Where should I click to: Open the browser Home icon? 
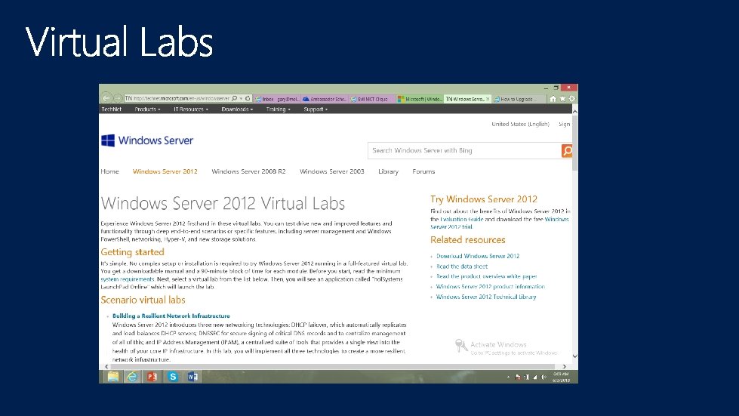pyautogui.click(x=553, y=99)
